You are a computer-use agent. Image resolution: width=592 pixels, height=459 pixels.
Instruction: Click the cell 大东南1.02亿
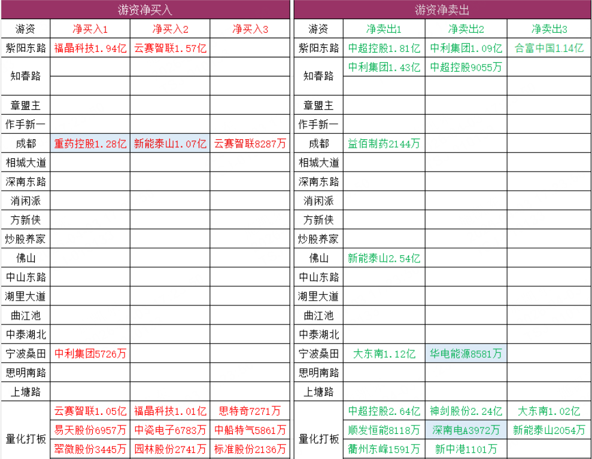(549, 411)
